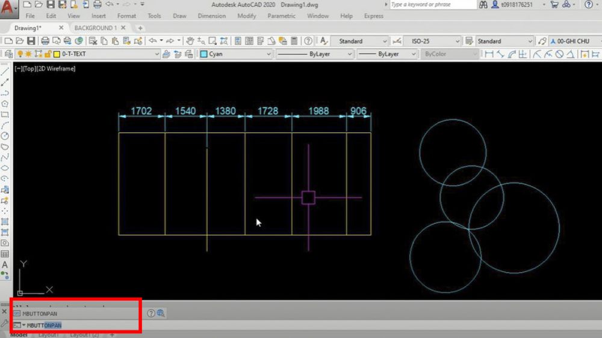Click the Linear dimension icon
Screen dimensions: 602x338
pyautogui.click(x=489, y=55)
